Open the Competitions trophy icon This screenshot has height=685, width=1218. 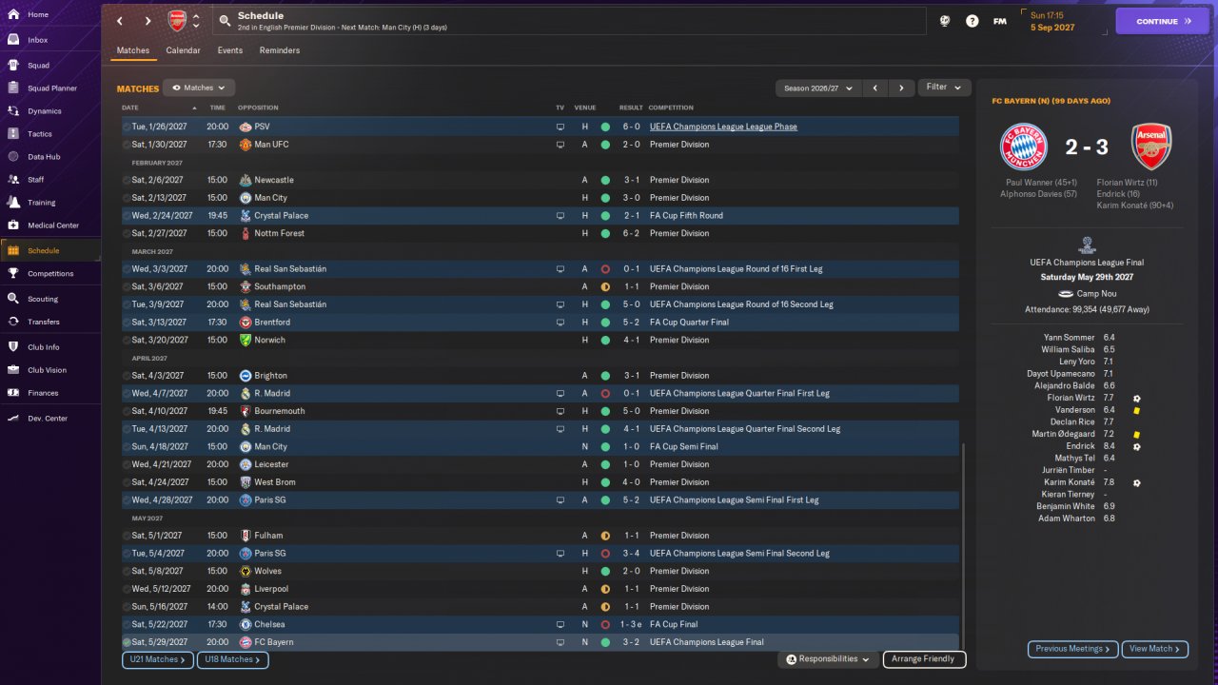click(x=13, y=274)
